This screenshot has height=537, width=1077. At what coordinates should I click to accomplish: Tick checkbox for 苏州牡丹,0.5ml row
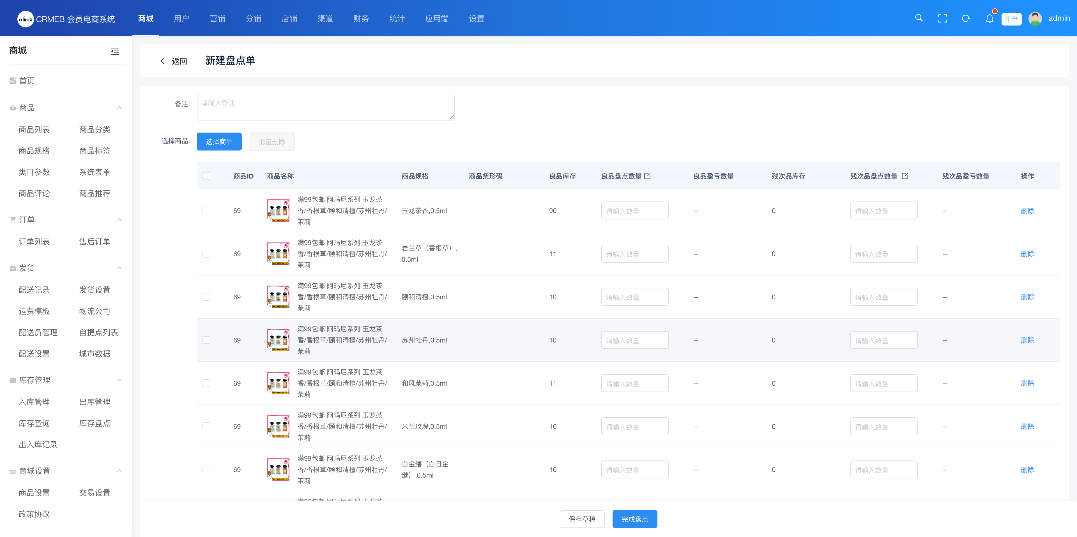pos(206,340)
